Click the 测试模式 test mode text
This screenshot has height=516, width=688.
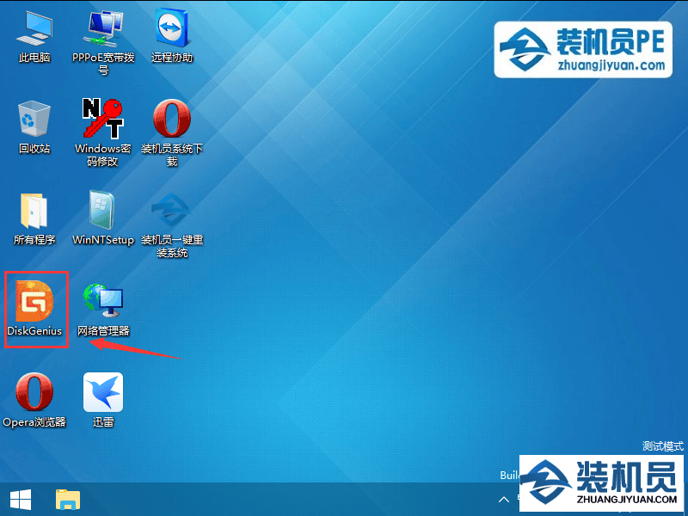coord(662,446)
